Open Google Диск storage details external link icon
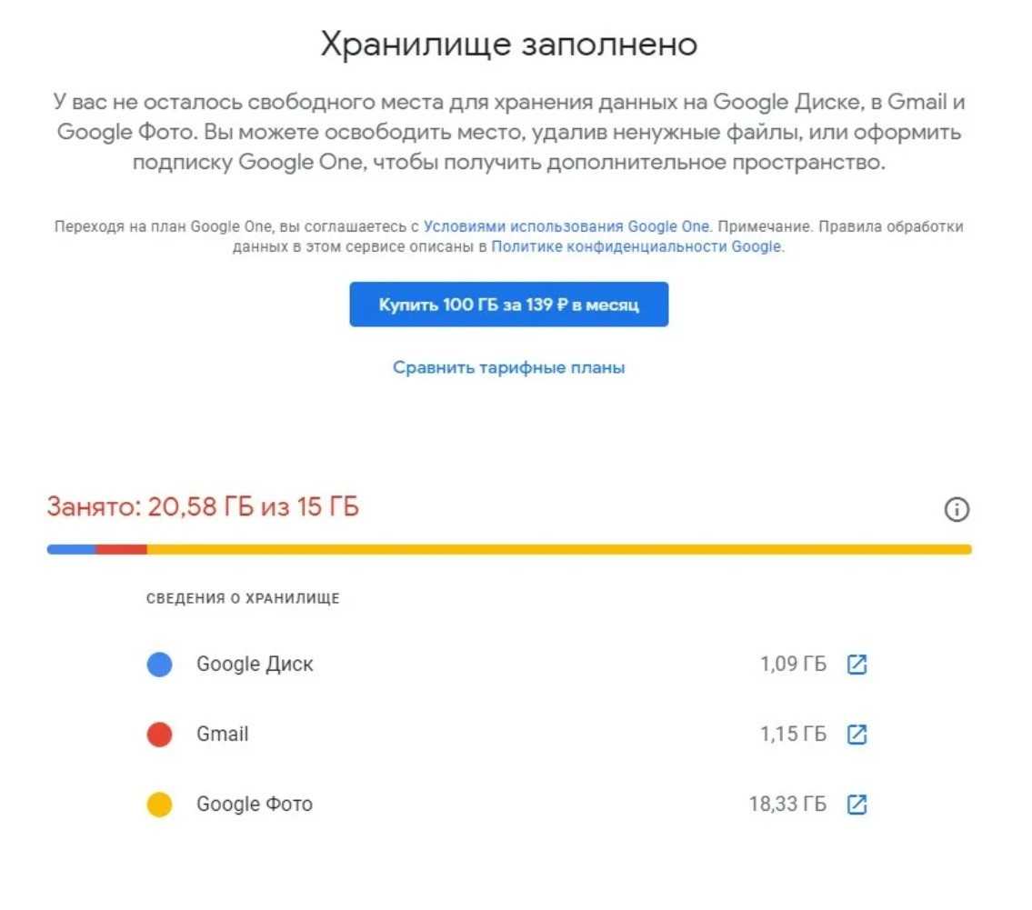The height and width of the screenshot is (910, 1032). (857, 665)
